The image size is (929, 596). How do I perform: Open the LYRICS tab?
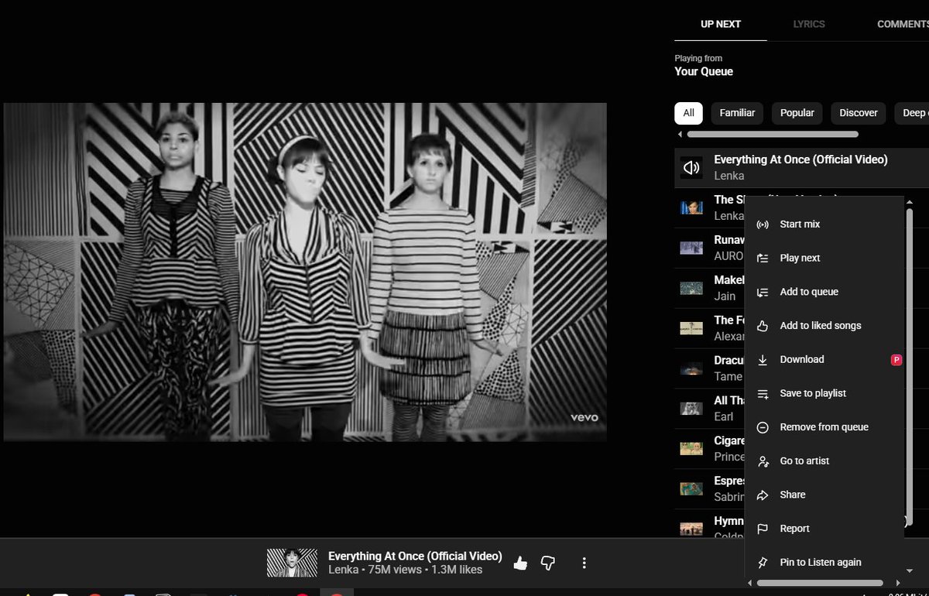(809, 24)
